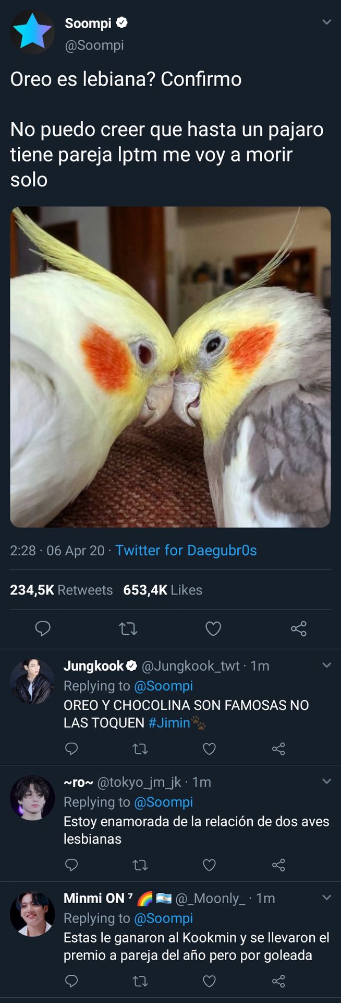341x1003 pixels.
Task: Share ~ro~'s reply tweet
Action: point(278,865)
